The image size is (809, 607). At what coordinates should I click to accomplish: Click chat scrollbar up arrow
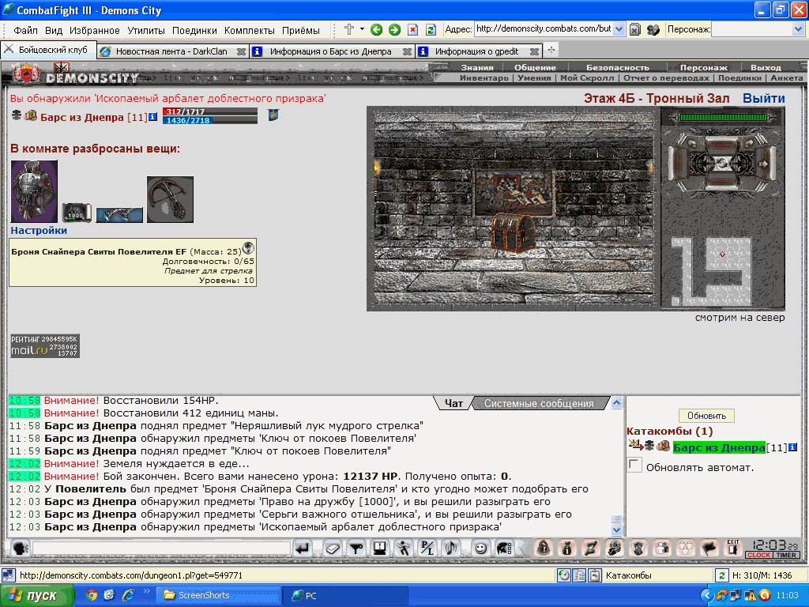tap(616, 402)
